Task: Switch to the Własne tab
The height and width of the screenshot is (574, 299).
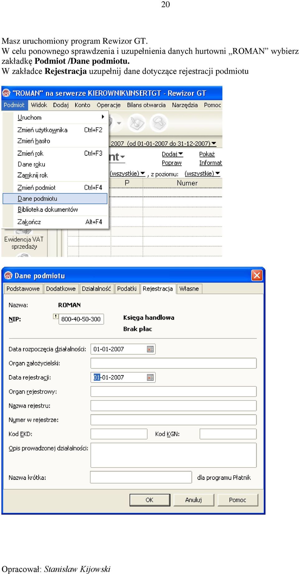Action: coord(189,289)
